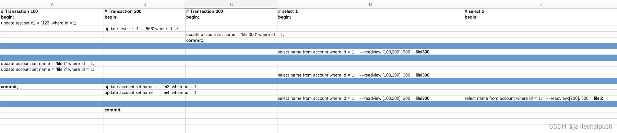Click the '# select 2' cell

click(x=540, y=11)
